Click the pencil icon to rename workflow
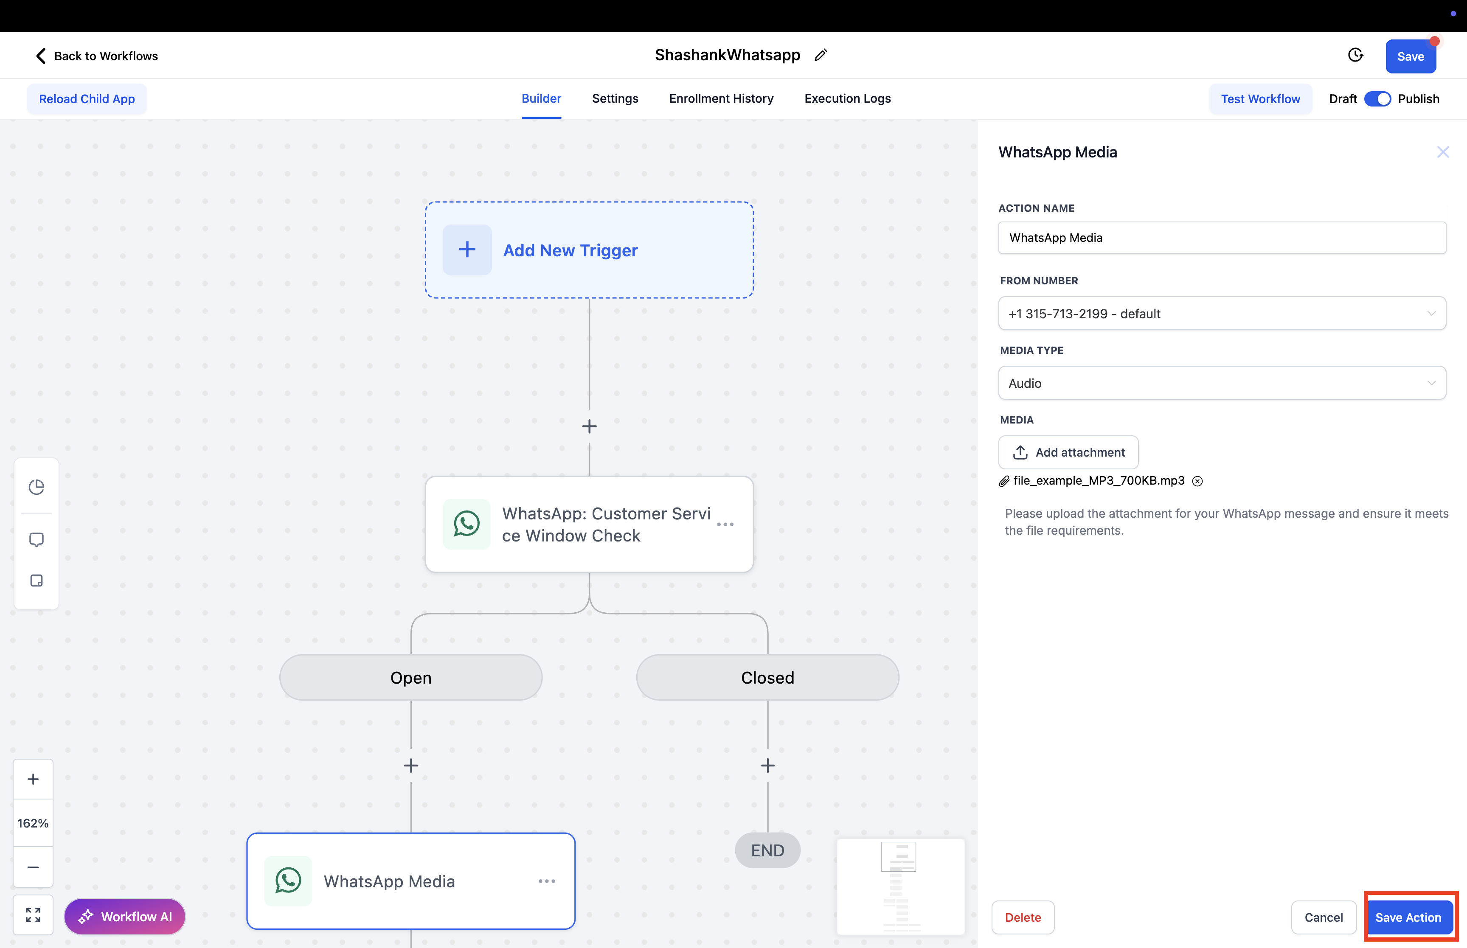The width and height of the screenshot is (1467, 948). point(820,56)
